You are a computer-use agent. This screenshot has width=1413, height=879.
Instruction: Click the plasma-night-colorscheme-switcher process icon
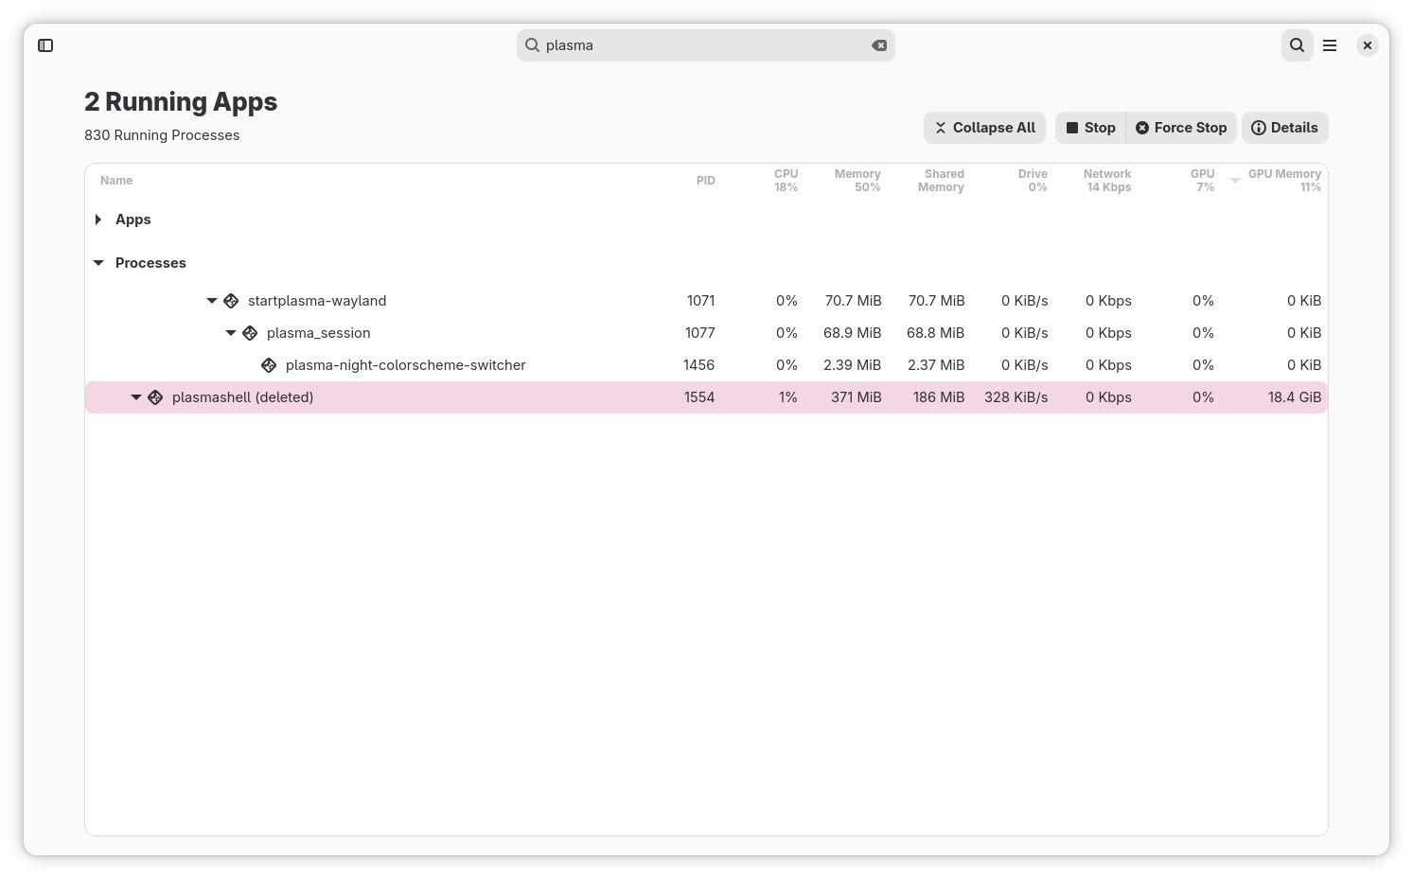click(x=269, y=365)
